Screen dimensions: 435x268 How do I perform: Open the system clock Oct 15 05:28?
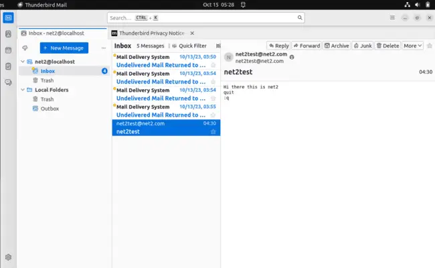[218, 5]
